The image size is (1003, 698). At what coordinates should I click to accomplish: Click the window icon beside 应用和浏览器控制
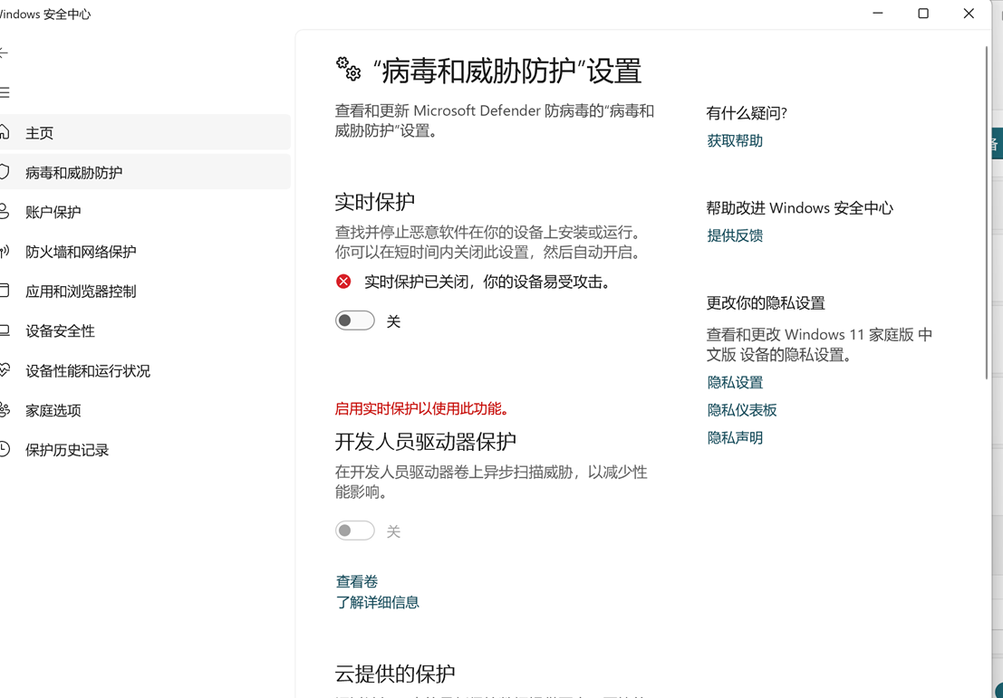pyautogui.click(x=5, y=291)
